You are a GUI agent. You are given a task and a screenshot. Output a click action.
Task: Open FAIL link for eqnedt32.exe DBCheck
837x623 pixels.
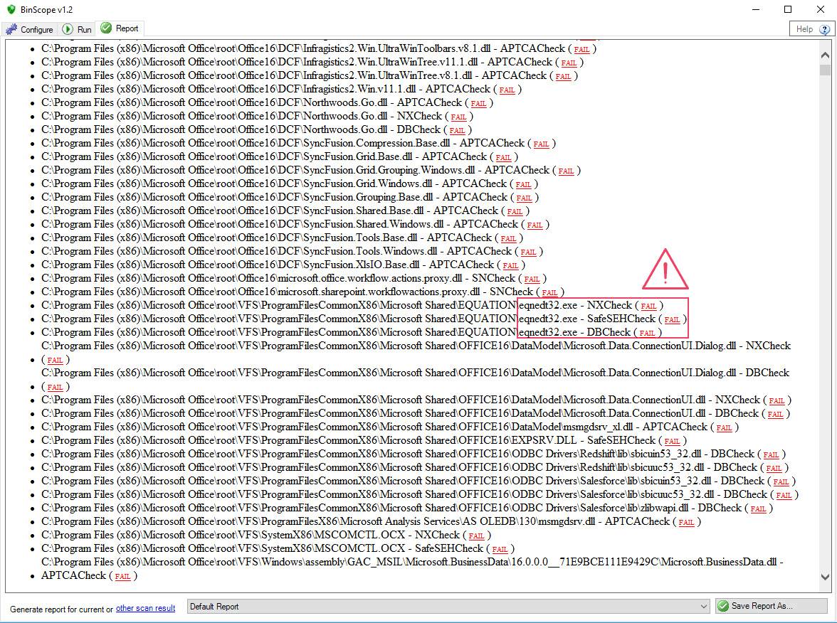click(x=647, y=333)
